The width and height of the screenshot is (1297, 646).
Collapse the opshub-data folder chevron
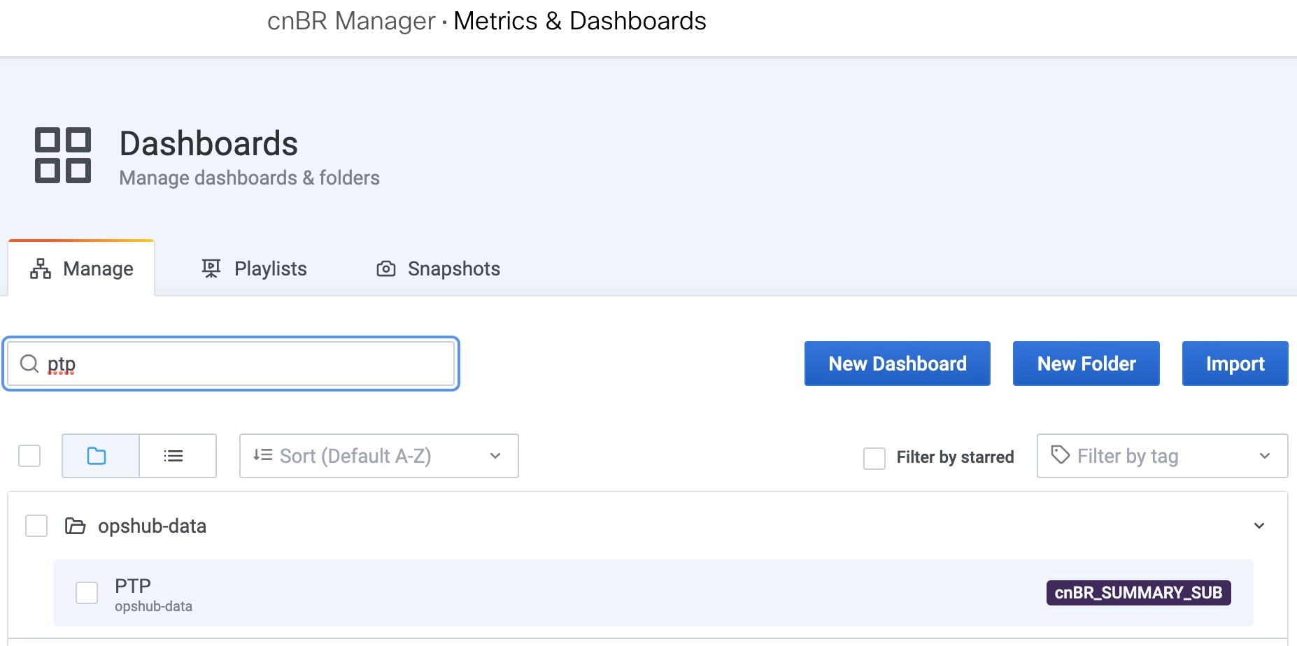1259,526
